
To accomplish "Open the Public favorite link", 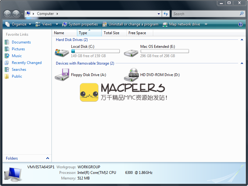I will [17, 76].
